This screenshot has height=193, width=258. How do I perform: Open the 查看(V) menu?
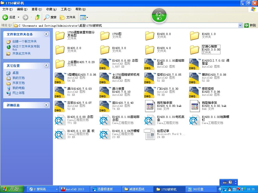pos(37,9)
